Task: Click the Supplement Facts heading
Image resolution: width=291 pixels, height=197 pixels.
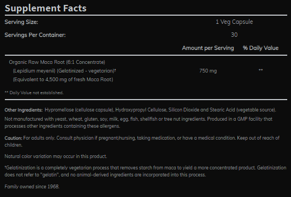Action: (x=45, y=8)
